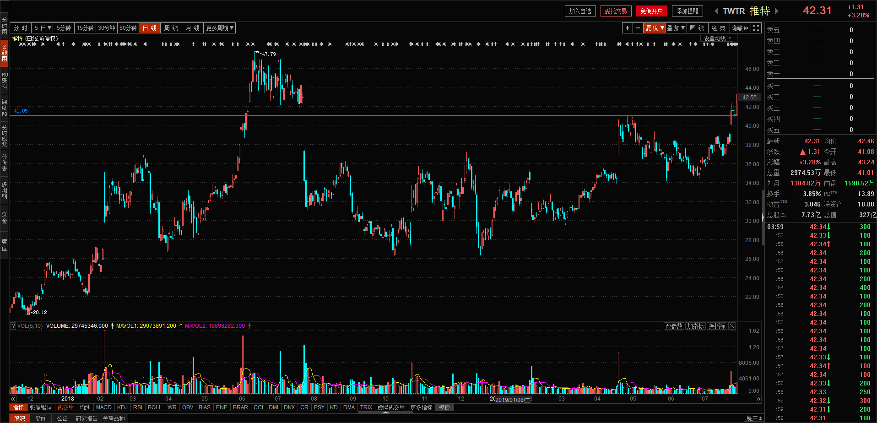The height and width of the screenshot is (423, 877).
Task: Open 5日 period dropdown
Action: pos(43,28)
